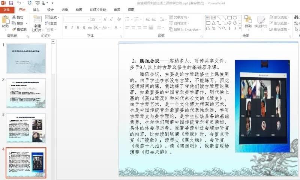The height and width of the screenshot is (180, 300).
Task: Toggle underline formatting
Action: 78,27
